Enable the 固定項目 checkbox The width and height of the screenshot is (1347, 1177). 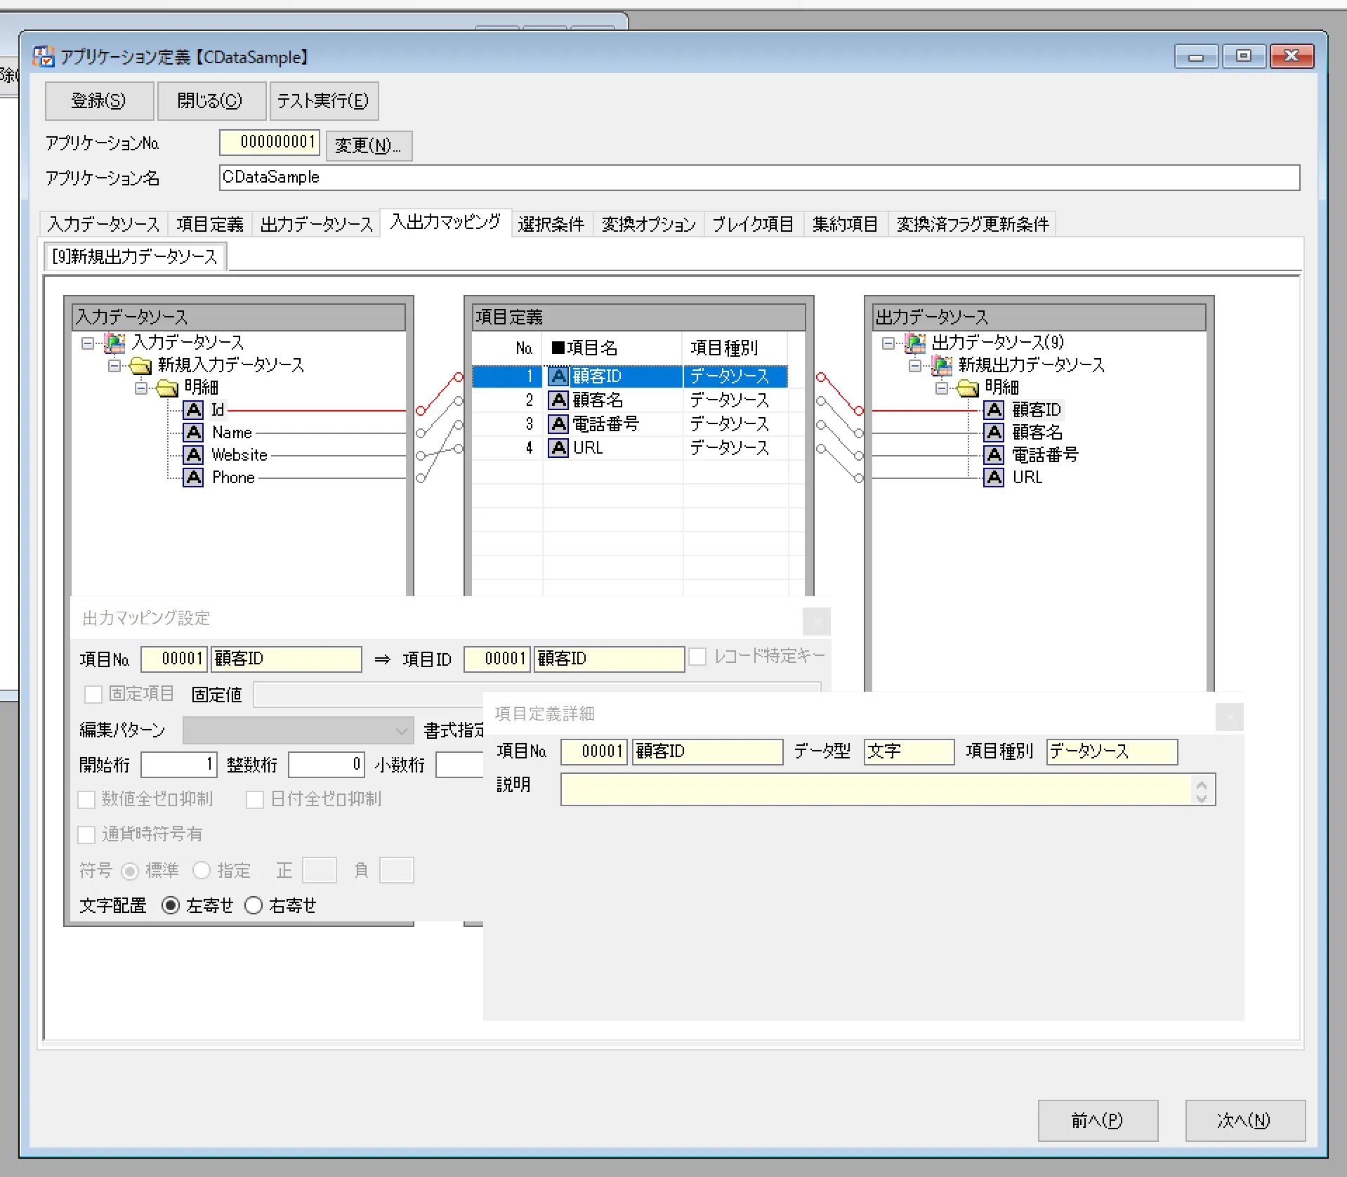coord(93,695)
